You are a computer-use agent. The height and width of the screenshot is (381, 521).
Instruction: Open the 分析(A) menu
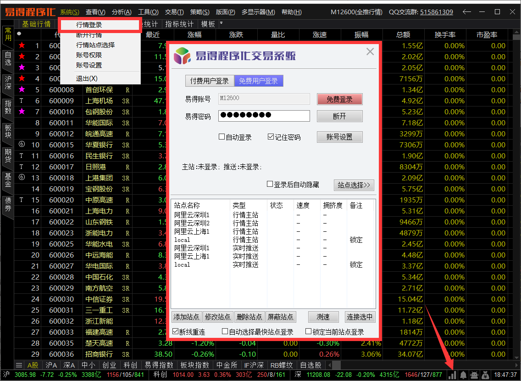[122, 12]
